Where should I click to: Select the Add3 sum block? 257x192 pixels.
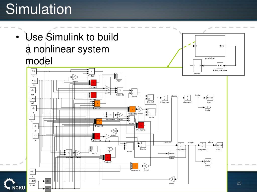click(130, 146)
